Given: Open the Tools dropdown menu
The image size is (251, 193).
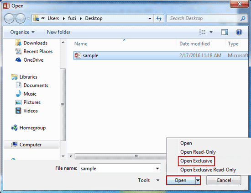Looking at the screenshot, I should click(149, 180).
